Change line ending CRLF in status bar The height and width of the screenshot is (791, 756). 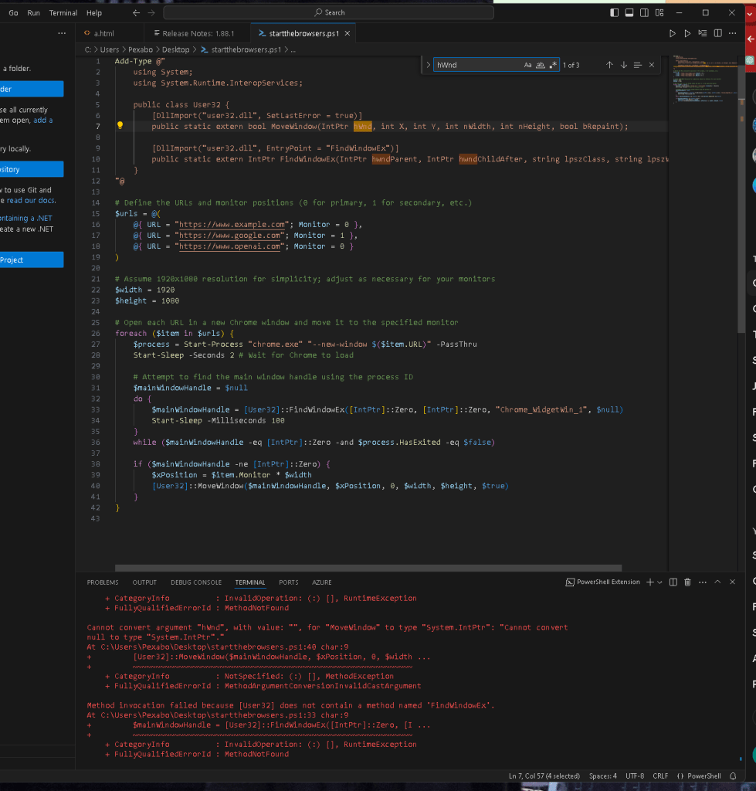(660, 776)
